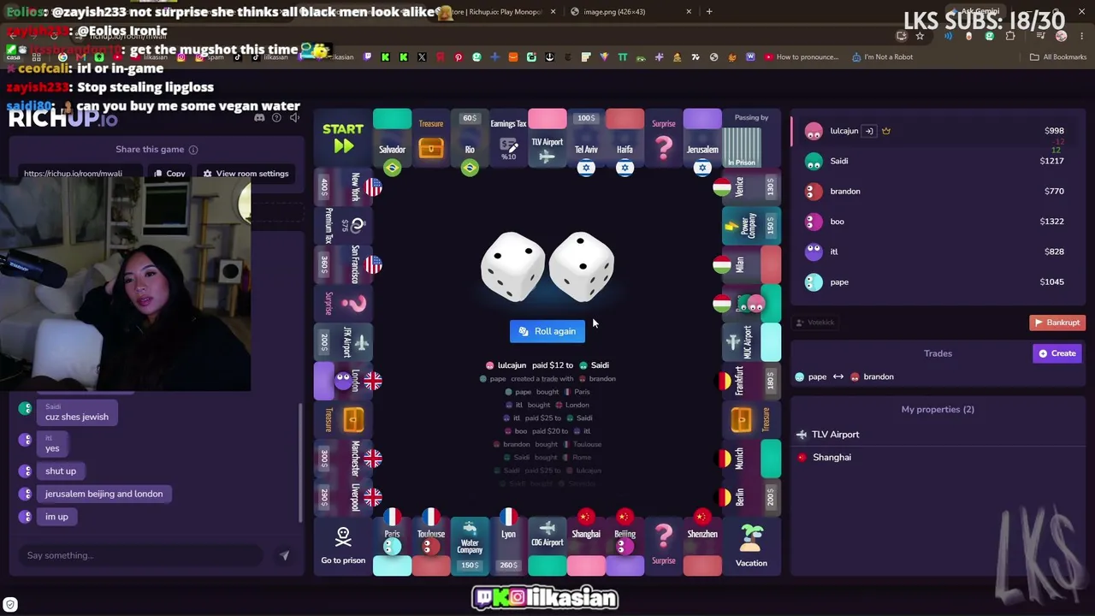Click the room URL field
Viewport: 1095px width, 616px height.
(x=81, y=174)
